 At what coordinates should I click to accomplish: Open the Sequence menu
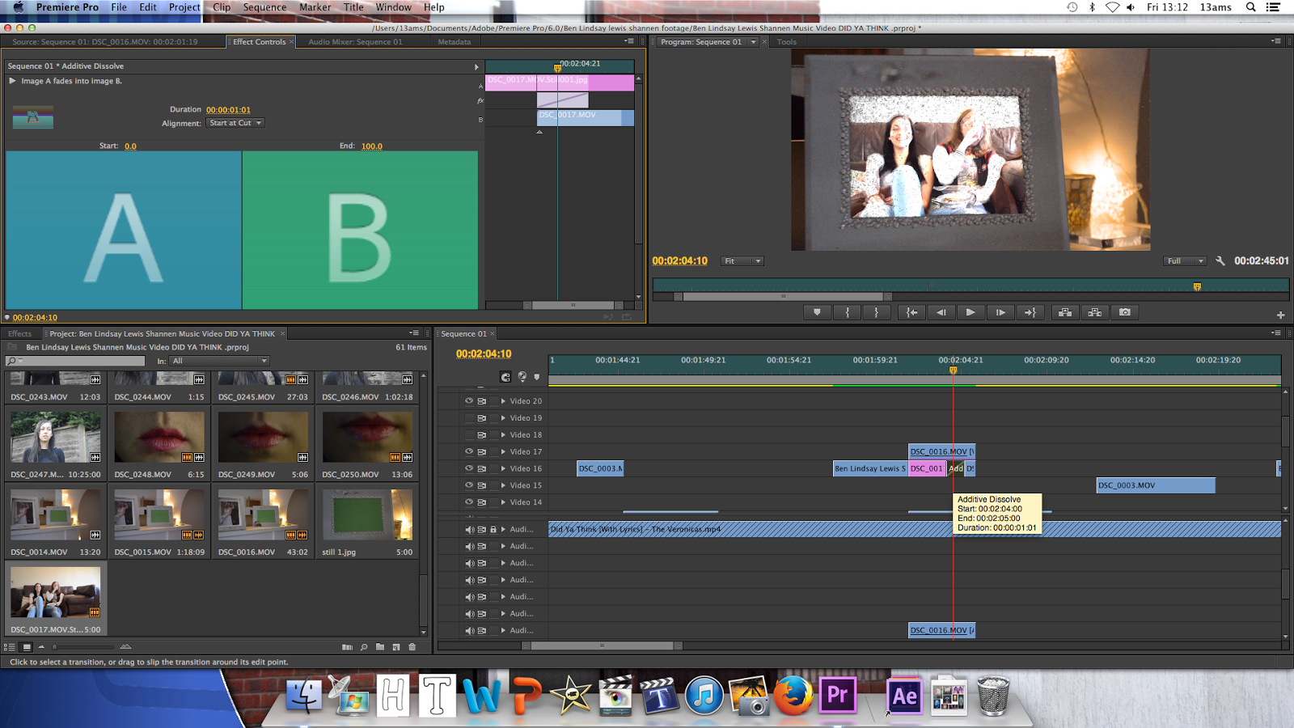[265, 7]
